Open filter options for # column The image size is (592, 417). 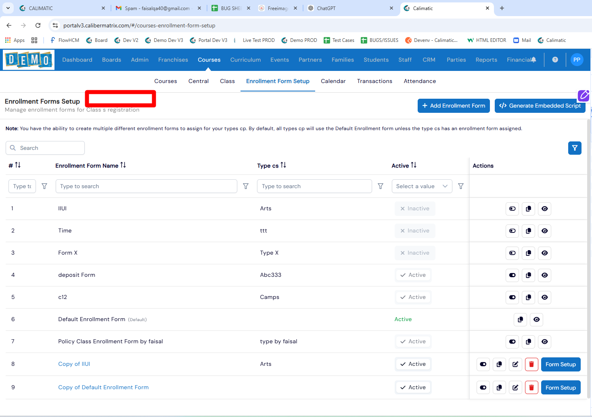[44, 186]
